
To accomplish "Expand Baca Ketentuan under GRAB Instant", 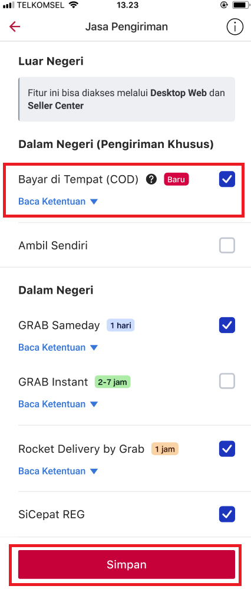I will (58, 404).
